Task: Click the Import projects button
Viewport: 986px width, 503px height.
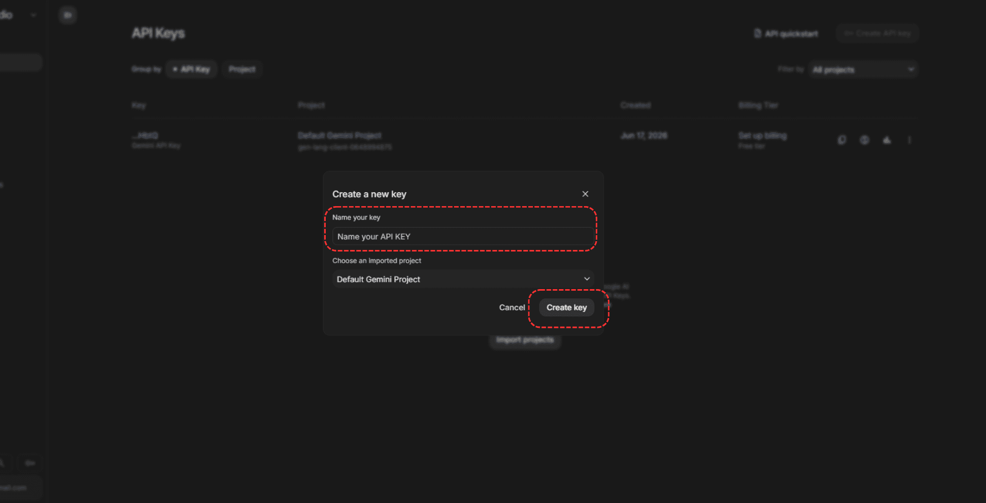Action: pyautogui.click(x=525, y=340)
